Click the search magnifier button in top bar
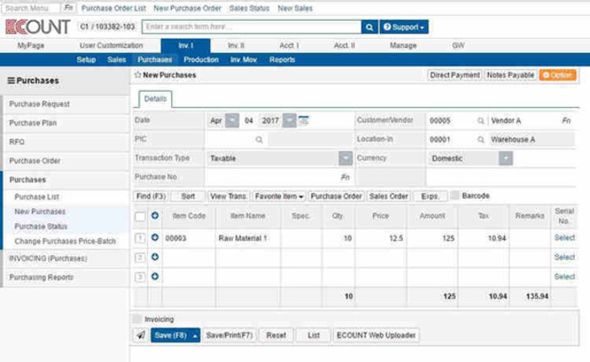The height and width of the screenshot is (362, 590). click(368, 27)
